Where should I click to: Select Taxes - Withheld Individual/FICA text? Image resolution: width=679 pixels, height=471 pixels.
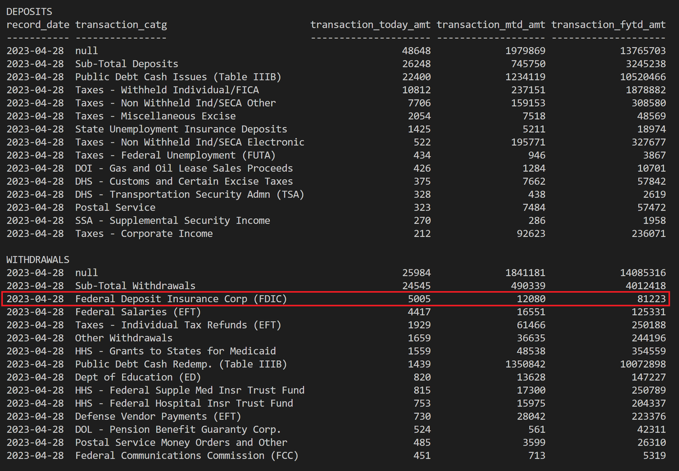pos(166,90)
